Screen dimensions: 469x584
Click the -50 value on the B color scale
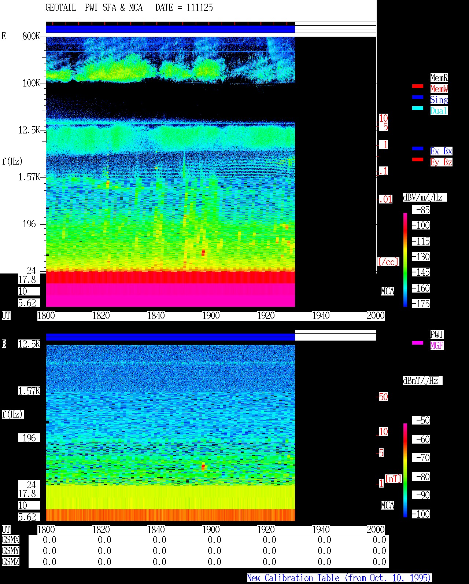pyautogui.click(x=421, y=420)
